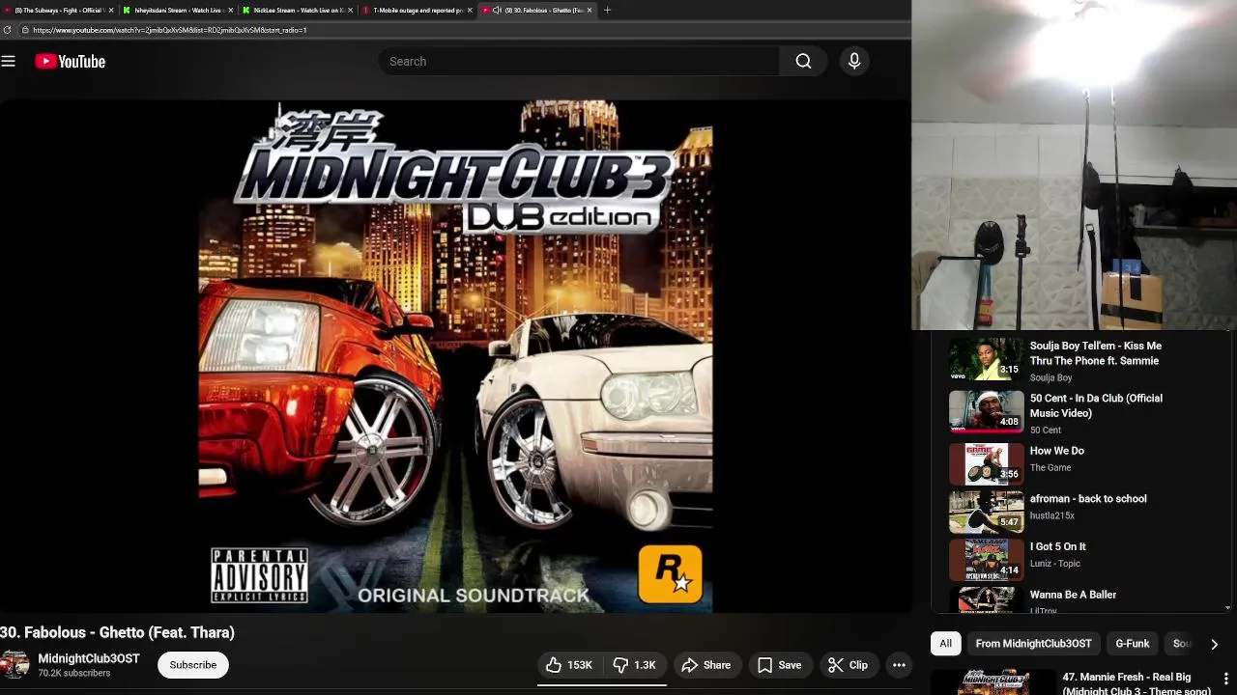Focus the YouTube search field
The height and width of the screenshot is (695, 1237).
pyautogui.click(x=578, y=61)
